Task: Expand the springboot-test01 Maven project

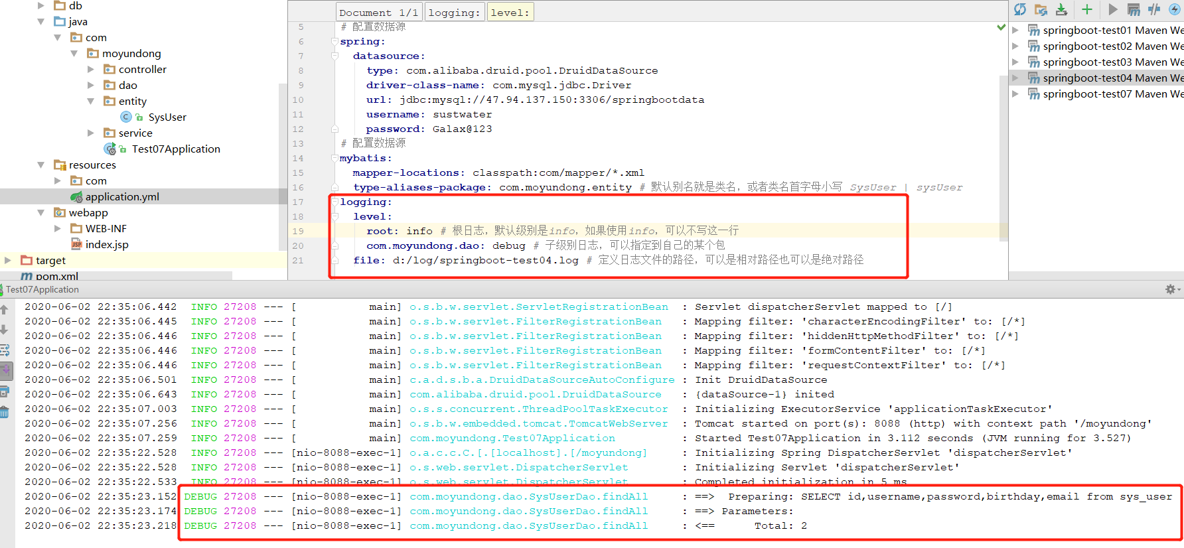Action: [x=1015, y=31]
